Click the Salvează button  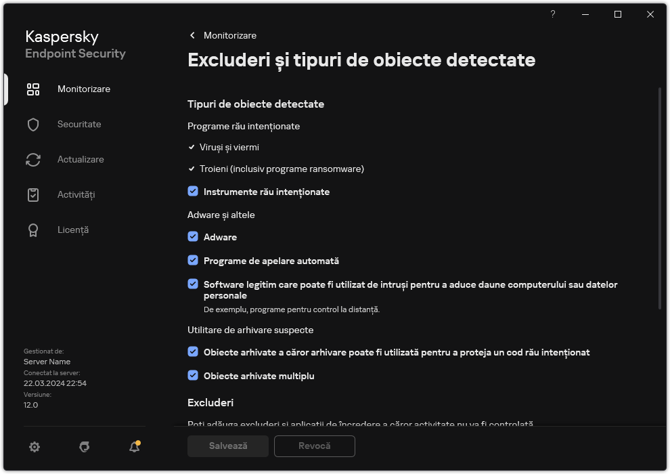point(227,446)
